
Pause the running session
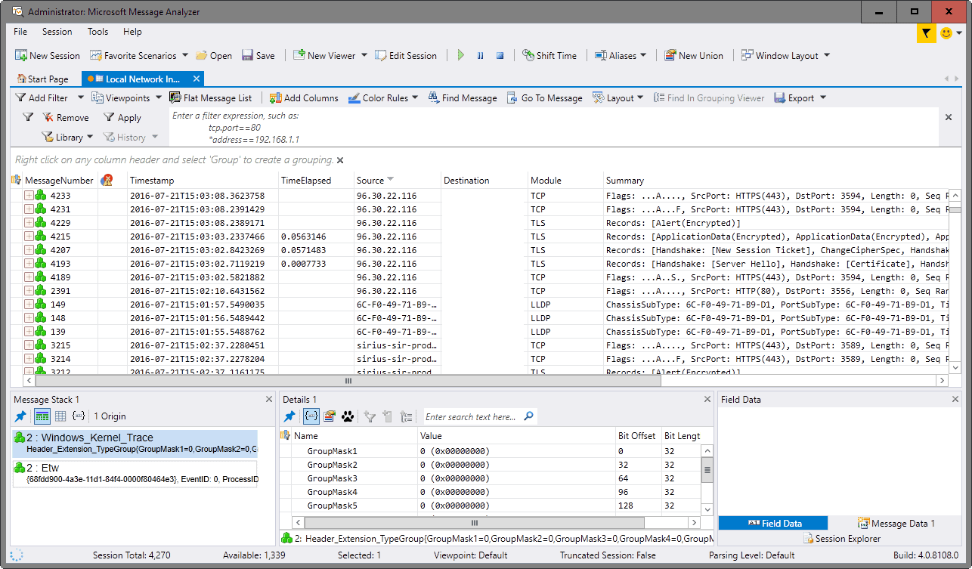480,55
